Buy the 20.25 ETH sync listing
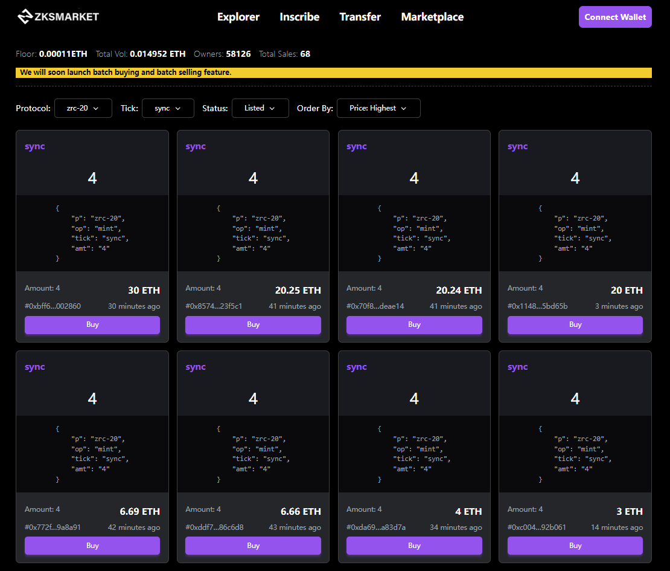 253,324
